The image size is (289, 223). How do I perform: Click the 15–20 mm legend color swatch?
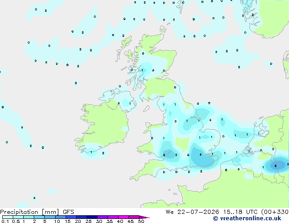(x=71, y=217)
